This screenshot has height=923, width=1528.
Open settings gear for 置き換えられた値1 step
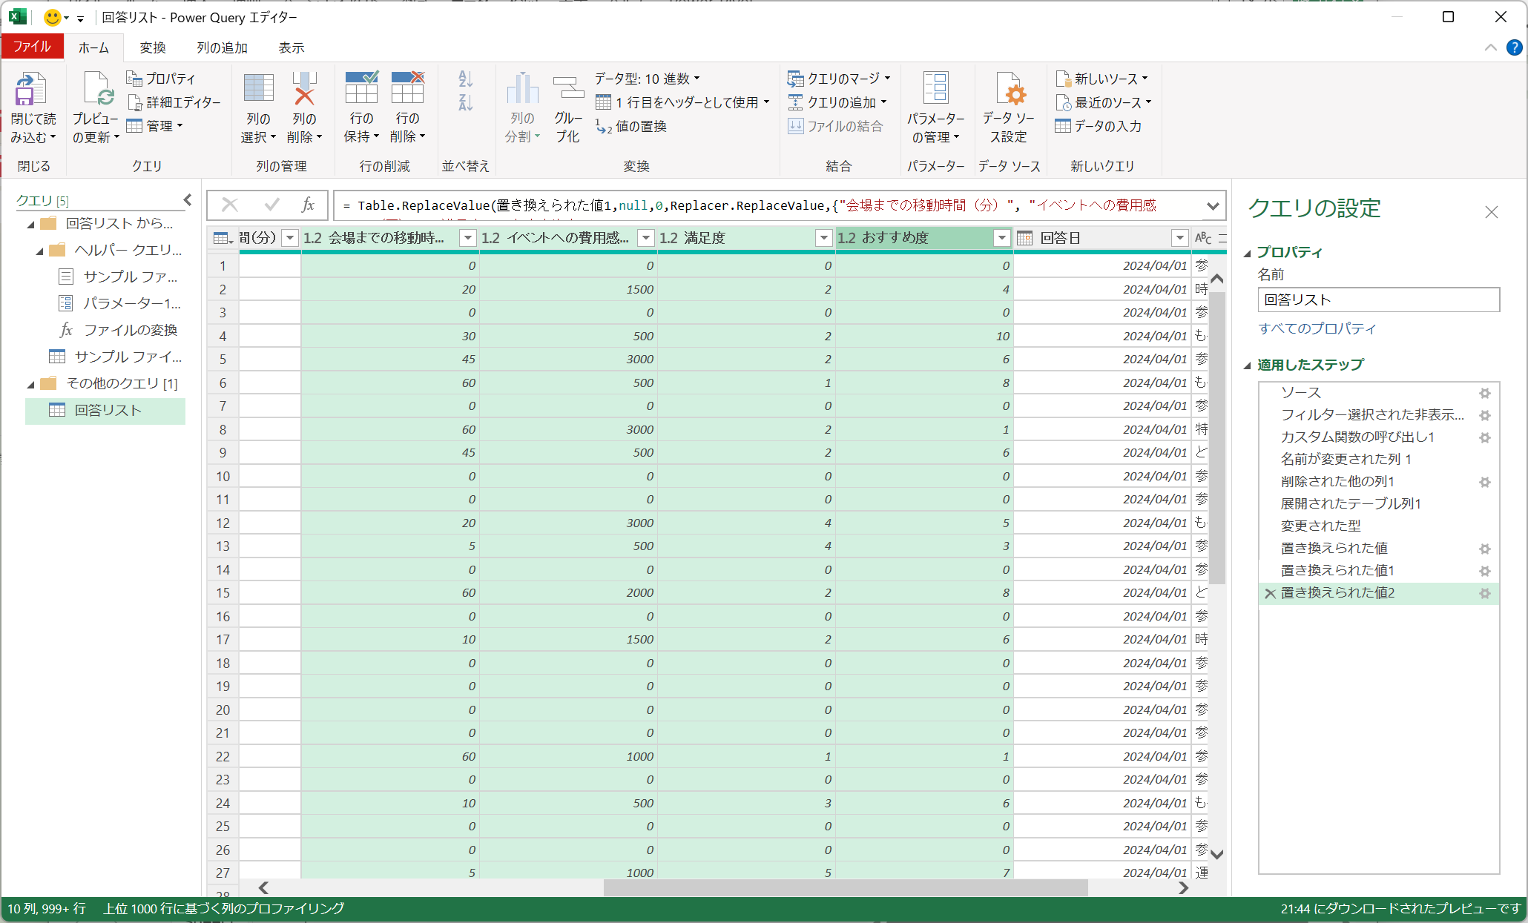coord(1485,571)
